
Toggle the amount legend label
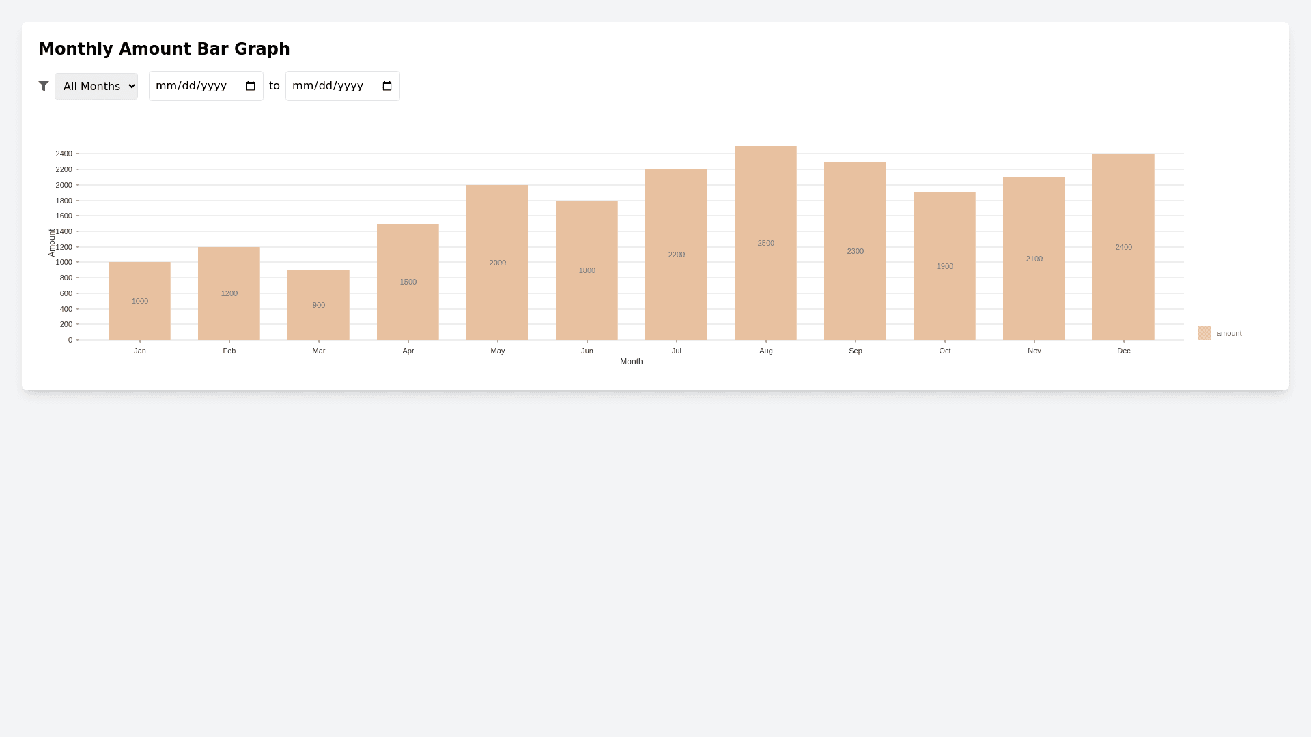1228,333
